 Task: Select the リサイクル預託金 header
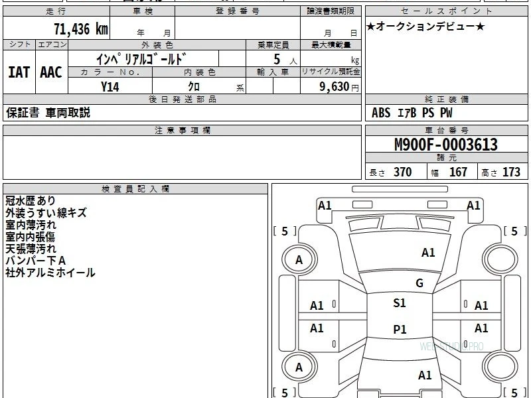pos(331,72)
